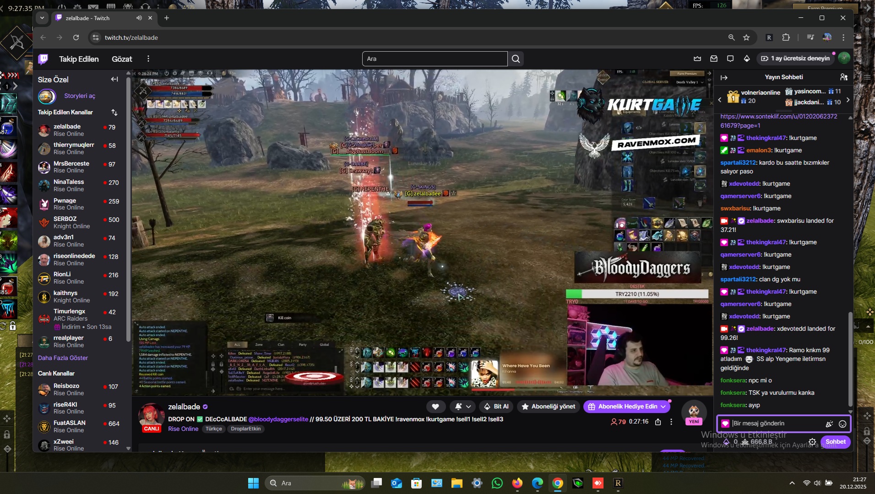
Task: Open the user profile avatar menu
Action: 844,58
